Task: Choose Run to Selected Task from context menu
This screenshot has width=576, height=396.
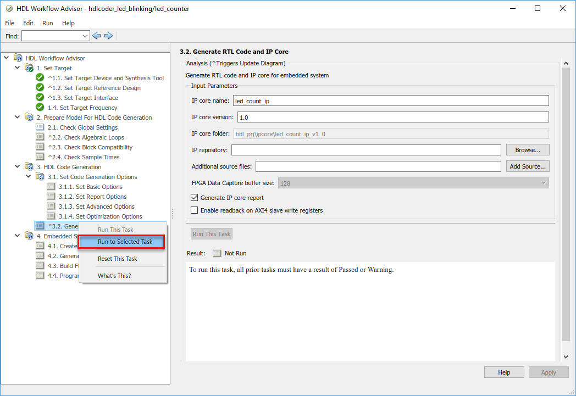Action: [x=122, y=242]
